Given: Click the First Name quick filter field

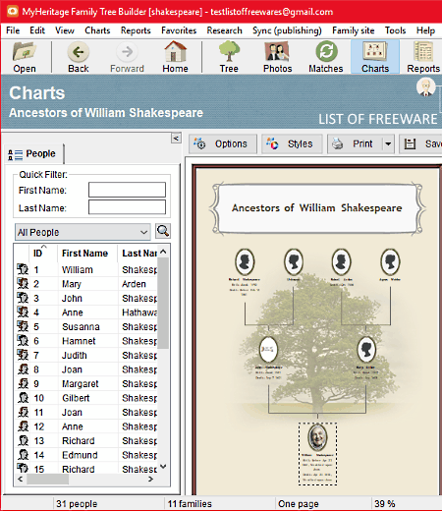Looking at the screenshot, I should point(127,190).
